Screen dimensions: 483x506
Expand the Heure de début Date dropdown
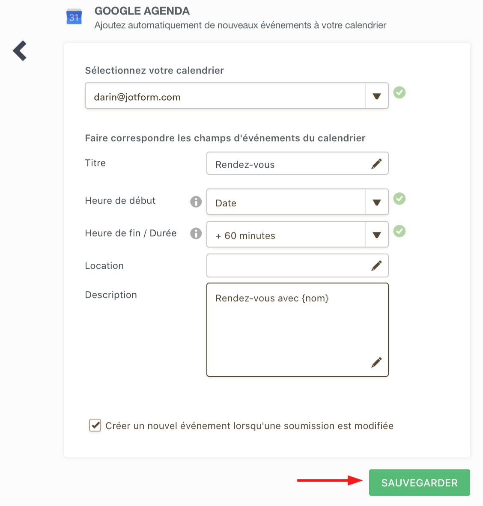(x=376, y=202)
